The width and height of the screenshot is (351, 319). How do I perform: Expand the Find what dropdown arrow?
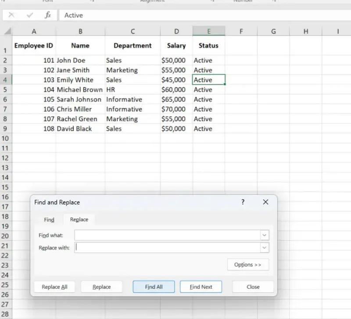(265, 235)
